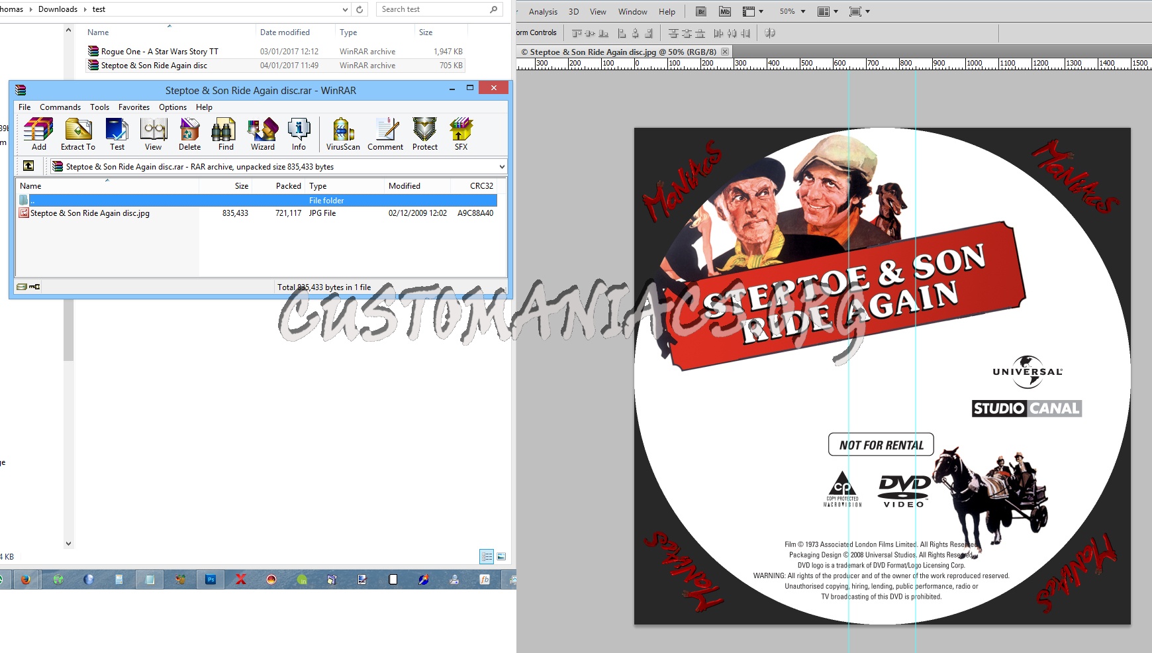Sort WinRAR list by Packed column

(288, 186)
